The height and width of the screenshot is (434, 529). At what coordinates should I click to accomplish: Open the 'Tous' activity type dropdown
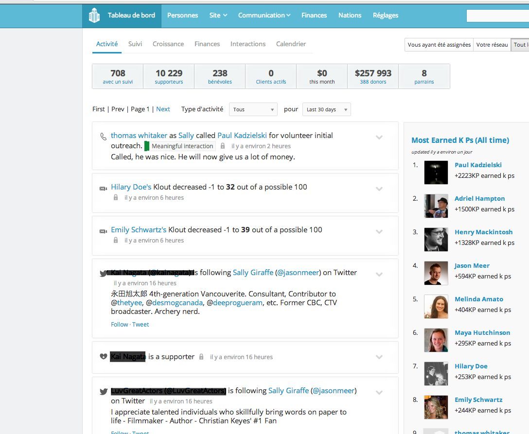click(x=253, y=109)
